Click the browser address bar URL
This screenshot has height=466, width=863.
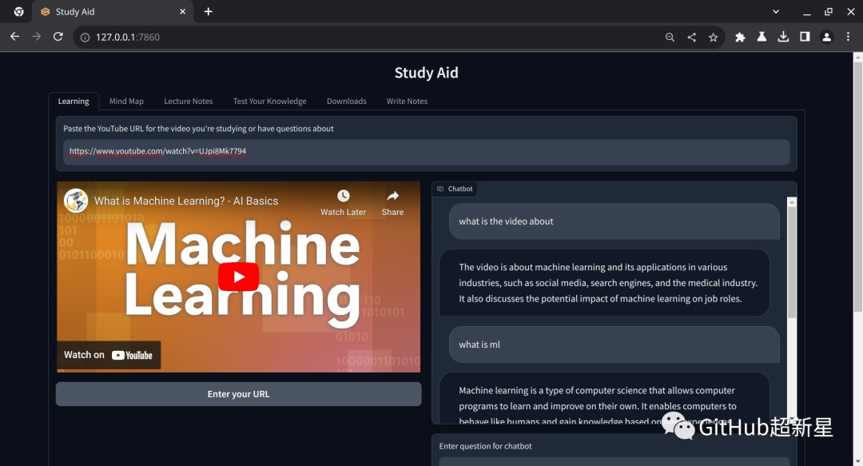coord(128,38)
